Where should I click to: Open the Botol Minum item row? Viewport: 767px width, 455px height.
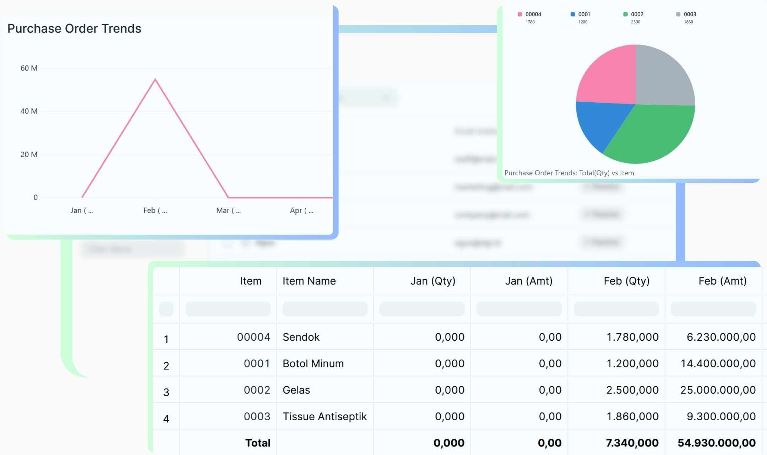click(313, 363)
